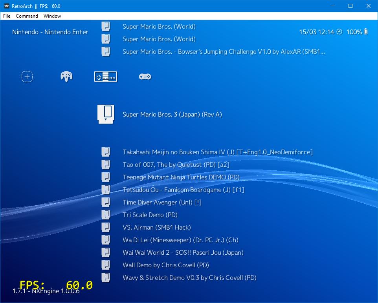
Task: Open Import Content with the plus icon
Action: [x=27, y=77]
